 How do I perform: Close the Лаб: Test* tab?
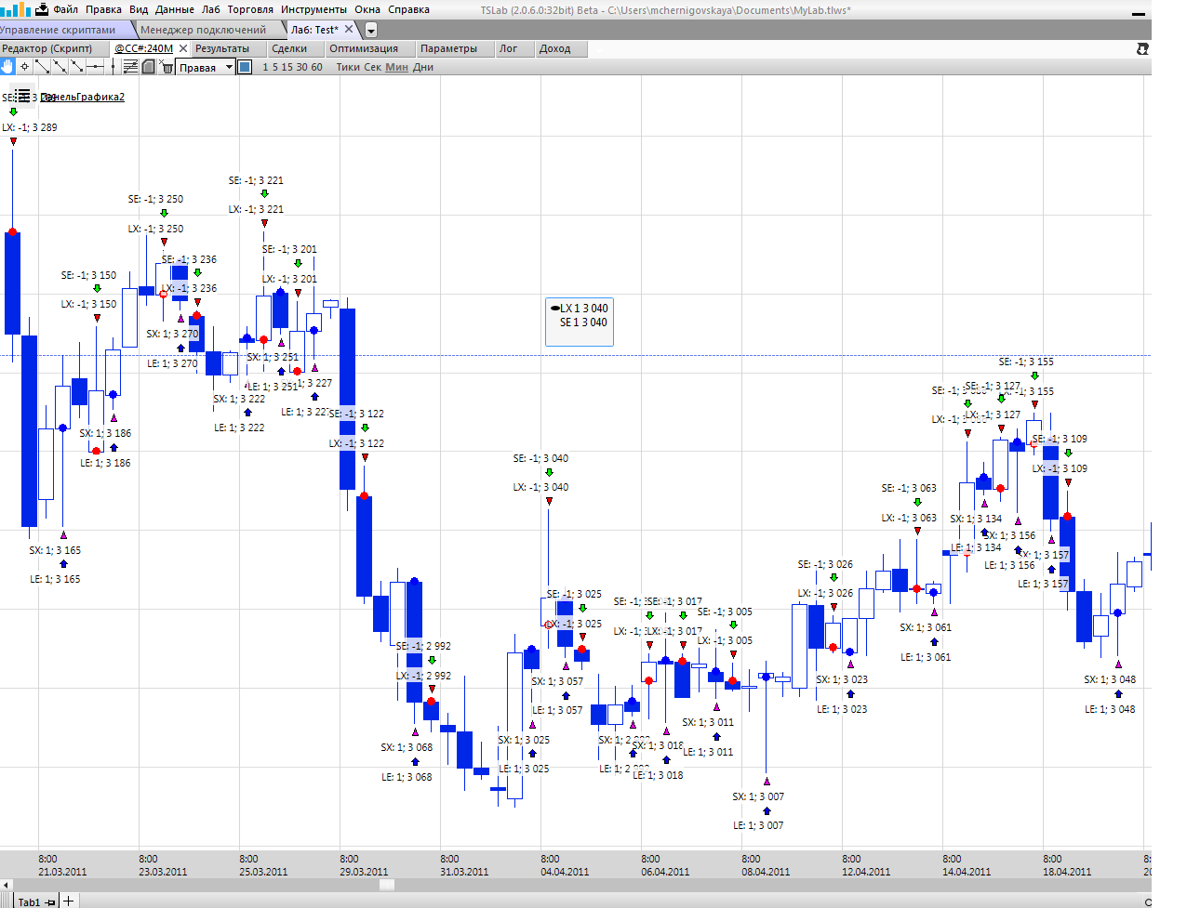349,30
